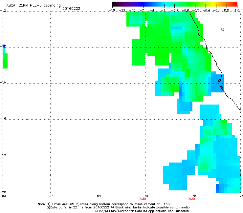Click the color bar gradient legend

(175, 4)
